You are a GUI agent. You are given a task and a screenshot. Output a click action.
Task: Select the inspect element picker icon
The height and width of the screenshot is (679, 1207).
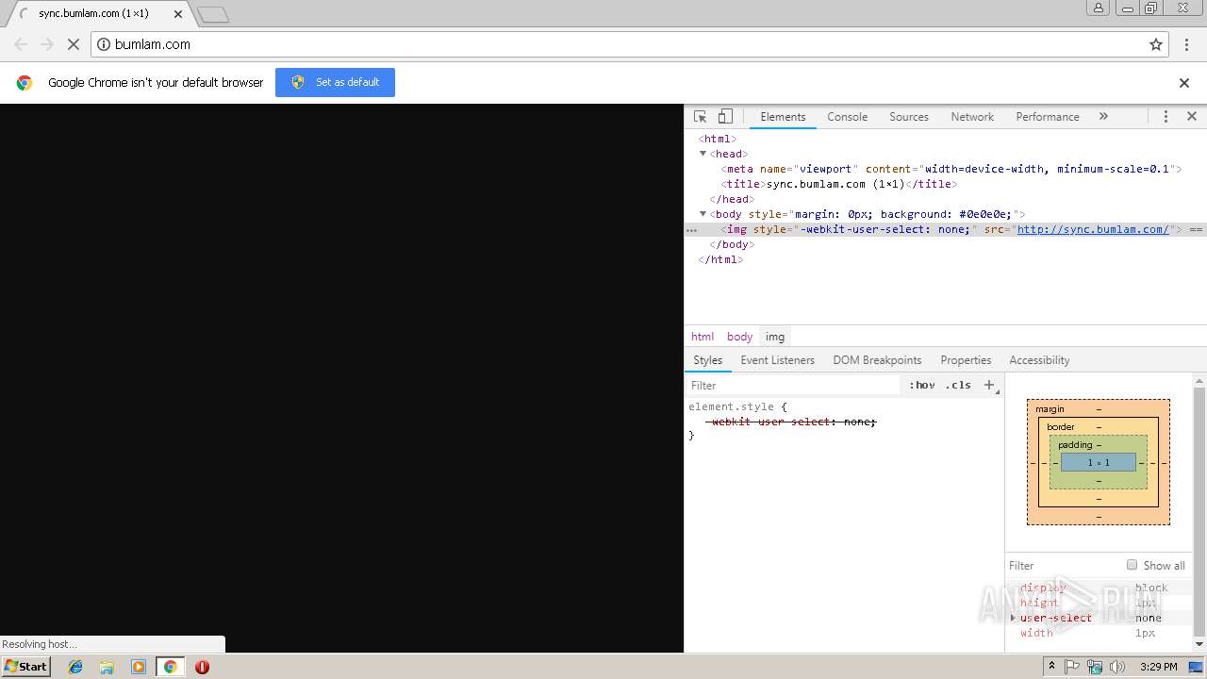pyautogui.click(x=700, y=117)
